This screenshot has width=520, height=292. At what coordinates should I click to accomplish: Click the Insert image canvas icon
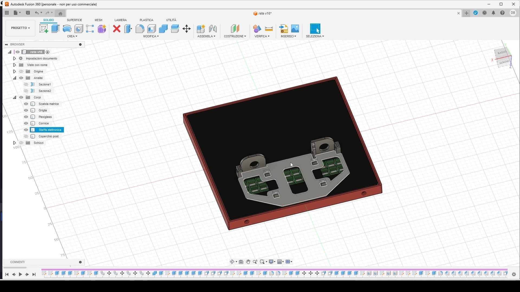pos(295,29)
